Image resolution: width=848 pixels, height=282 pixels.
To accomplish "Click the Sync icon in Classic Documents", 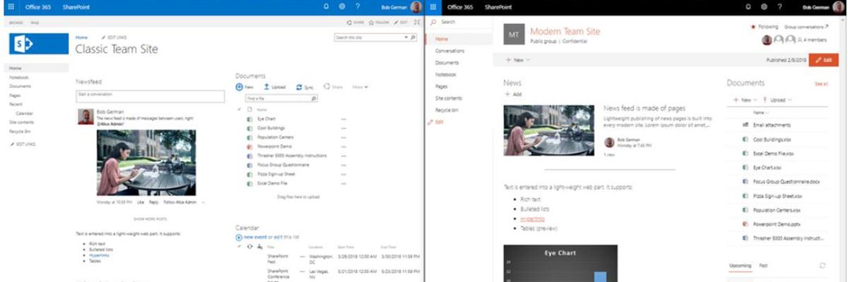I will (299, 87).
